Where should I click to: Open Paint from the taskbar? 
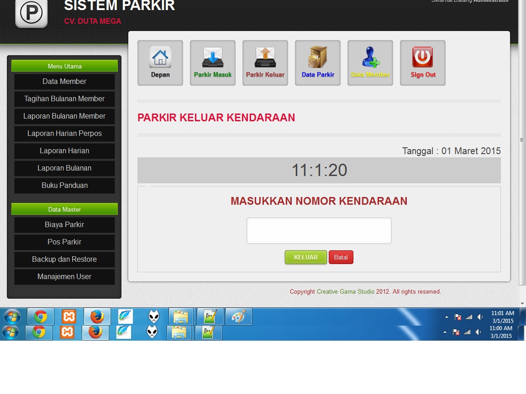[x=238, y=316]
